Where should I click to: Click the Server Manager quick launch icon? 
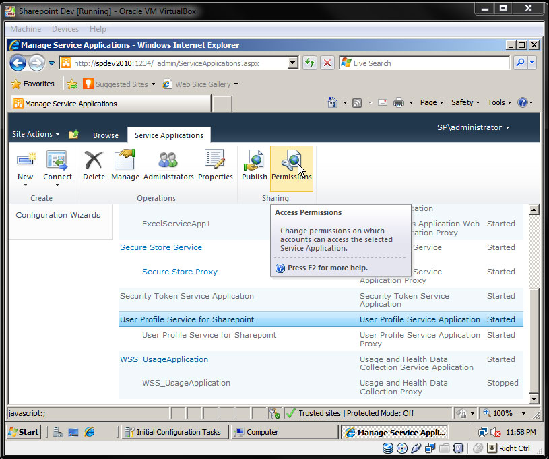(58, 432)
